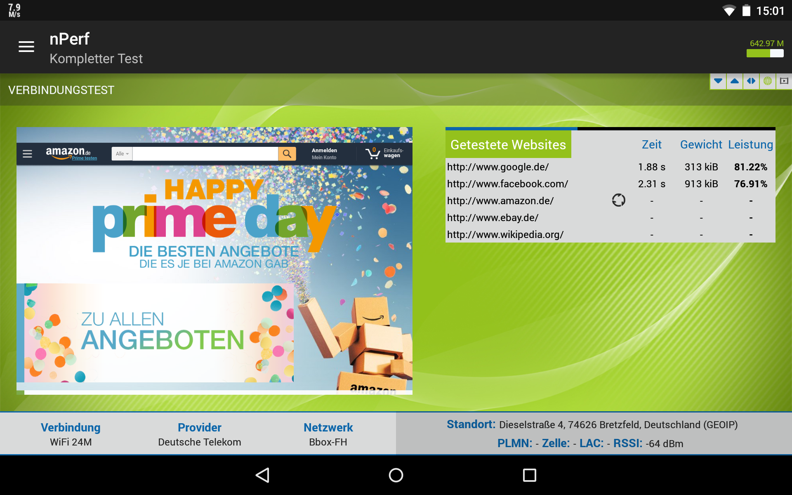Tap the Happy Prime Day banner
This screenshot has width=792, height=495.
[214, 223]
